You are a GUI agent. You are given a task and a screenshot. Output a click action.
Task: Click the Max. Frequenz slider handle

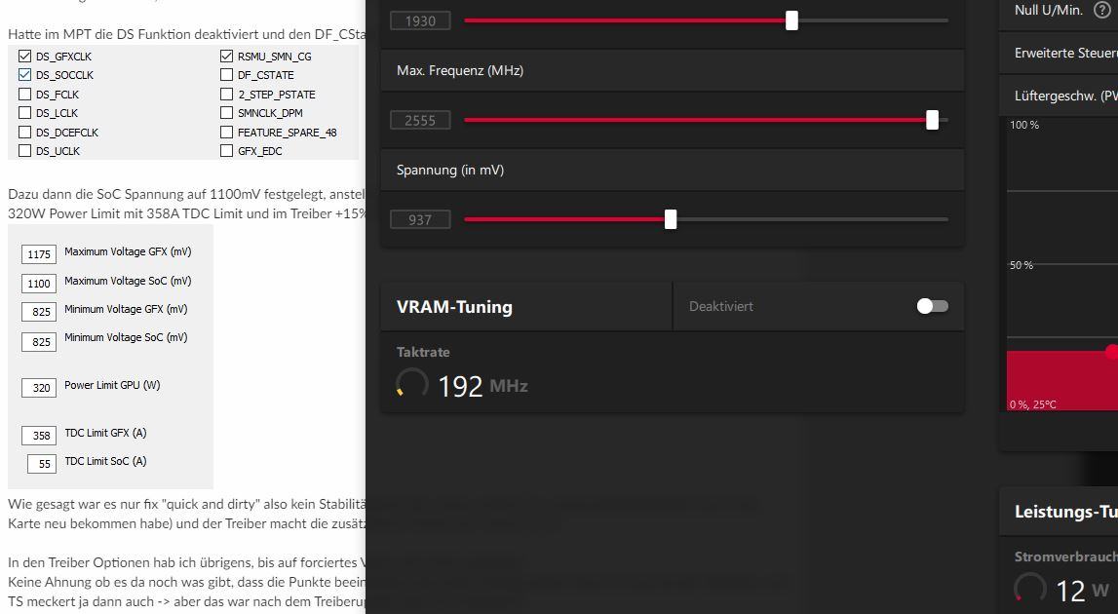932,120
